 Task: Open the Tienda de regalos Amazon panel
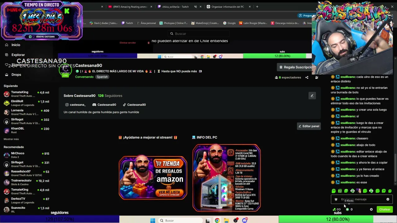click(x=153, y=177)
